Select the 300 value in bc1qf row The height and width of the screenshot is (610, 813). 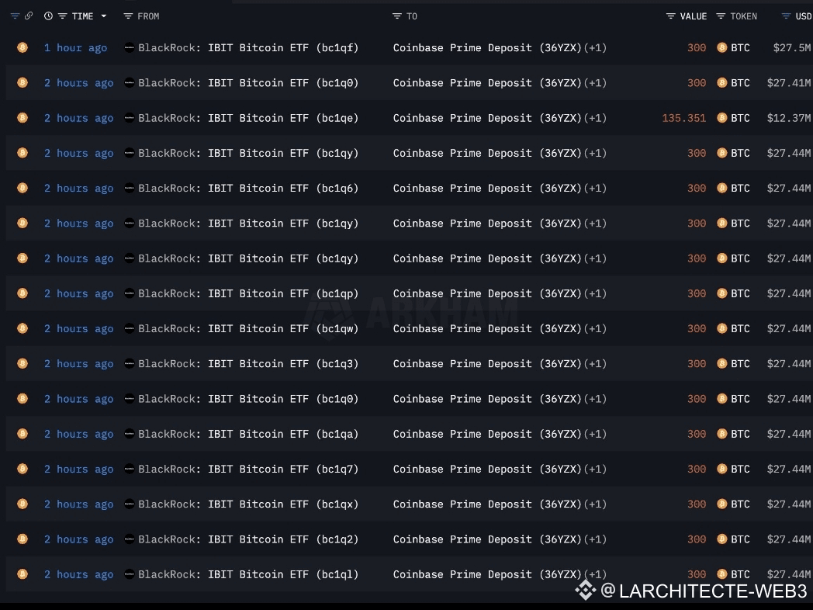click(x=697, y=47)
